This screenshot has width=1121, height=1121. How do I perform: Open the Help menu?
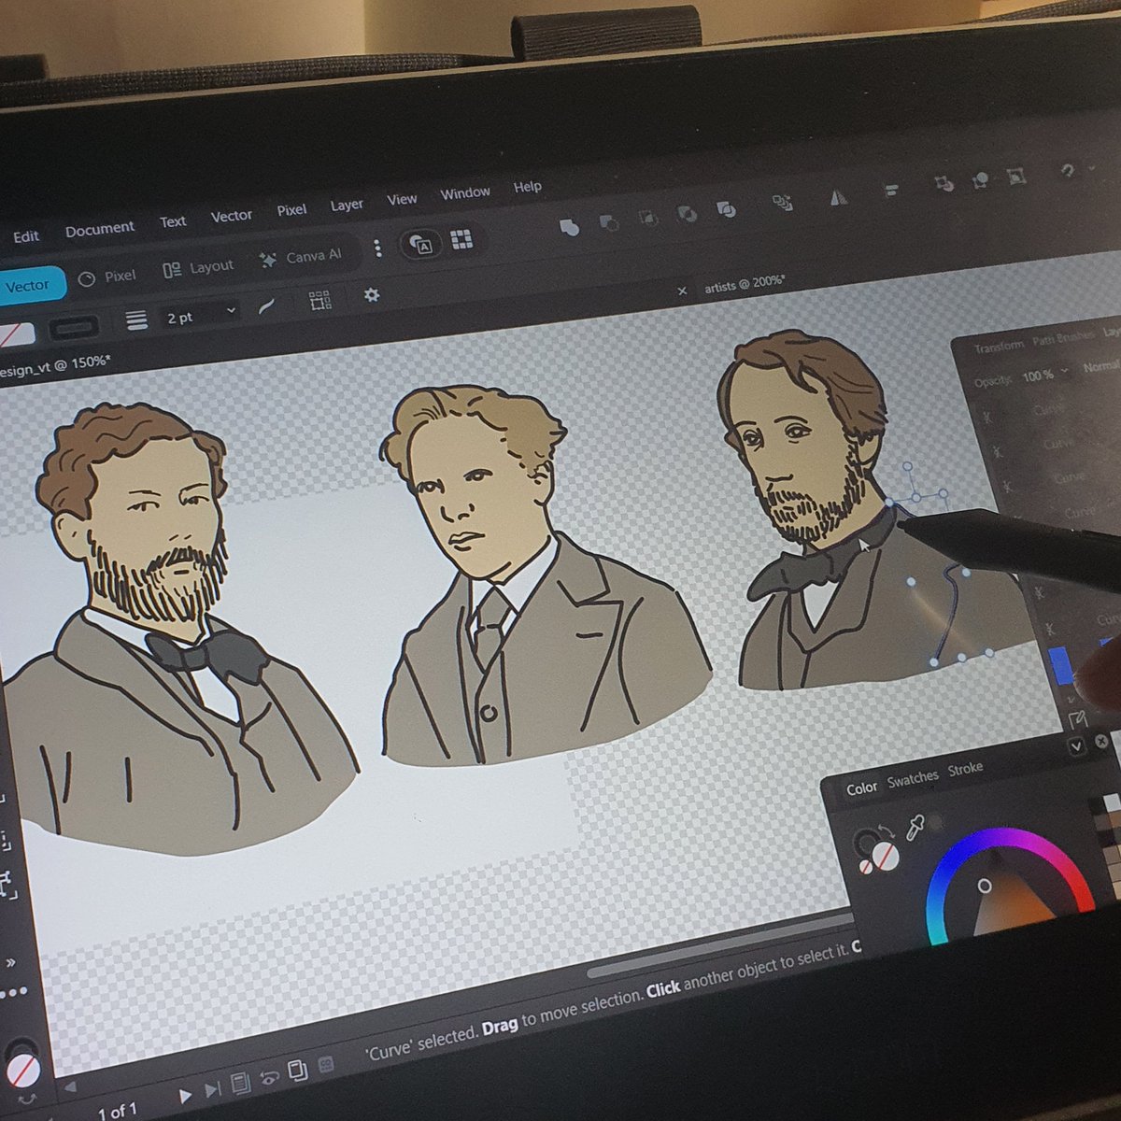pyautogui.click(x=528, y=187)
